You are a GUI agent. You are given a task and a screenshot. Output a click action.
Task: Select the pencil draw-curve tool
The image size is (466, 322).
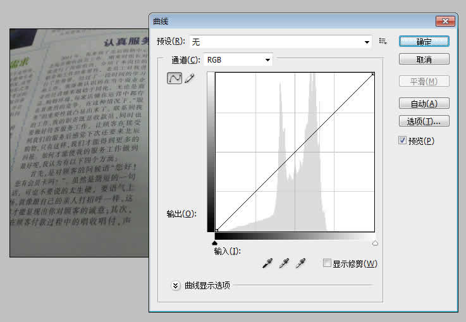188,79
